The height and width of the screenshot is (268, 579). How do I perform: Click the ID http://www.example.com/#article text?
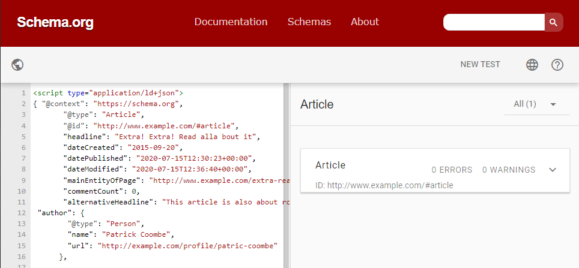[384, 185]
